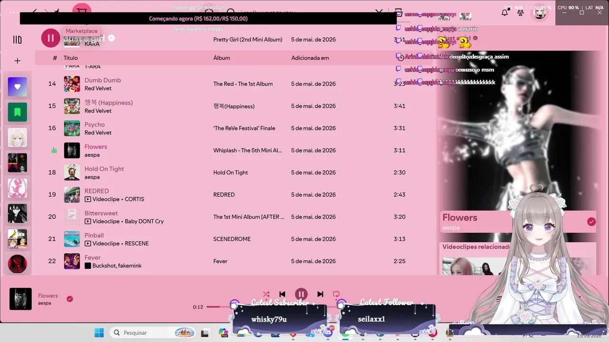Viewport: 609px width, 342px height.
Task: Open album The Red - The 1st Album
Action: [243, 84]
